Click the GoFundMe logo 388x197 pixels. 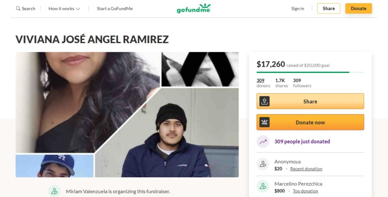(194, 8)
